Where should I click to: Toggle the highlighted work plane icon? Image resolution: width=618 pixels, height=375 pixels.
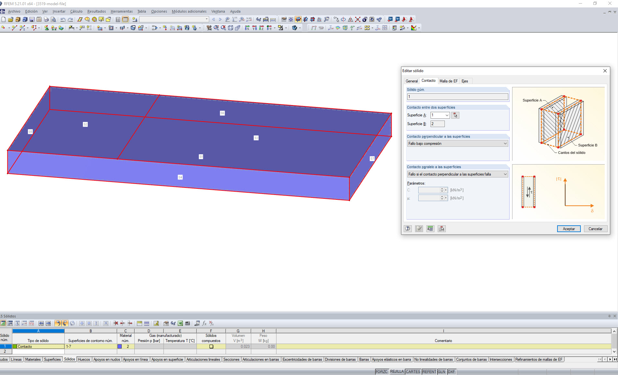[298, 19]
